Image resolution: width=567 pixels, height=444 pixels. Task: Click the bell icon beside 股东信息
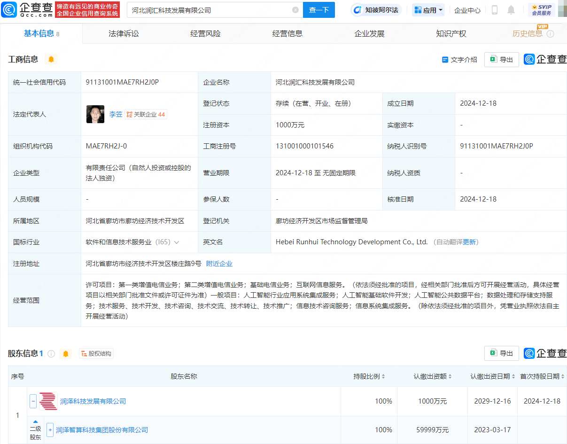[66, 354]
